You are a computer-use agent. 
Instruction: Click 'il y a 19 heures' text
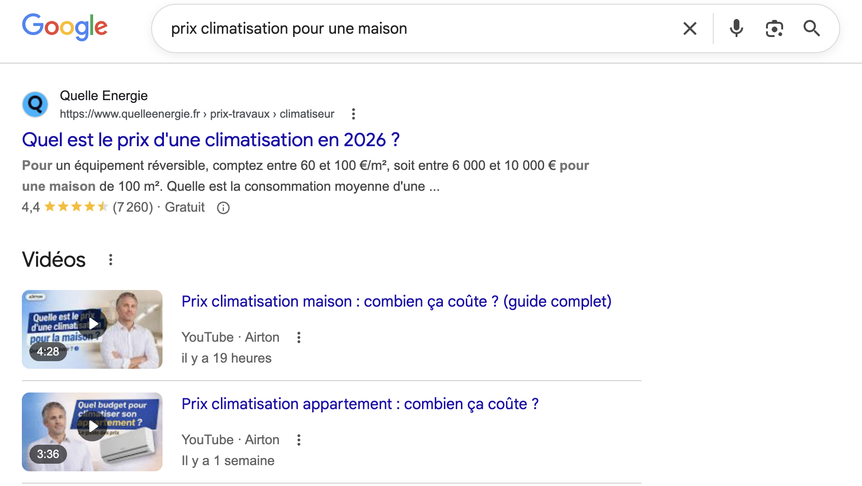[x=226, y=358]
